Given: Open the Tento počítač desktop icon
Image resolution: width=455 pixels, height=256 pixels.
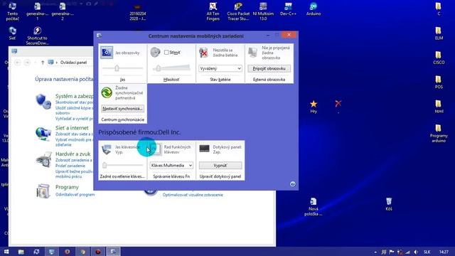Looking at the screenshot, I should click(x=12, y=11).
